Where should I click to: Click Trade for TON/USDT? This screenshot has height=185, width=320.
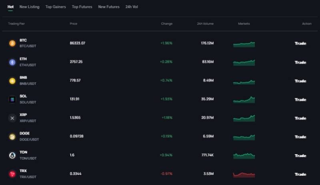click(300, 156)
